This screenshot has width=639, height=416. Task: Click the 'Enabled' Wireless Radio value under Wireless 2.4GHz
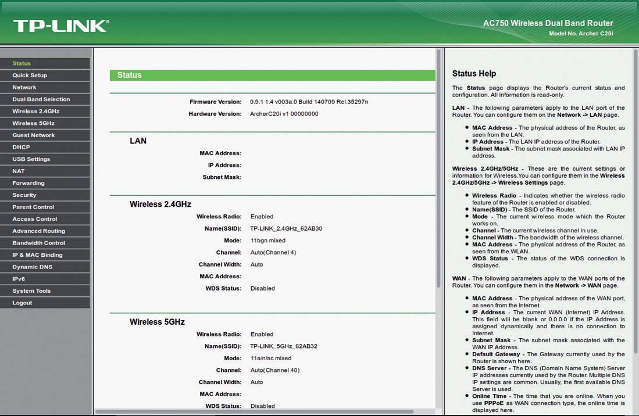(262, 217)
